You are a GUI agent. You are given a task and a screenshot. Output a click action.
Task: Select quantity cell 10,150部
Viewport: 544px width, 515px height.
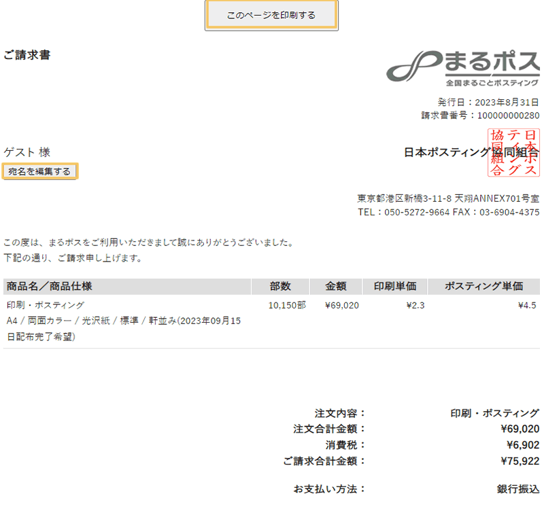click(287, 305)
